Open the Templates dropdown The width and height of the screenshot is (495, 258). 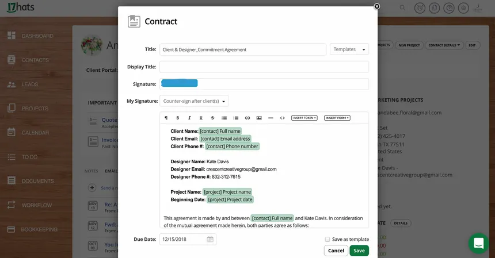349,49
